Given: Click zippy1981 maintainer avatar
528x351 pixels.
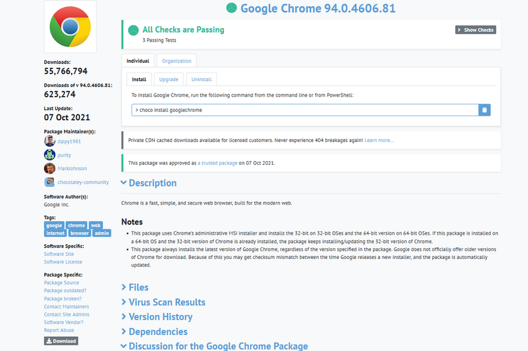Looking at the screenshot, I should click(49, 141).
